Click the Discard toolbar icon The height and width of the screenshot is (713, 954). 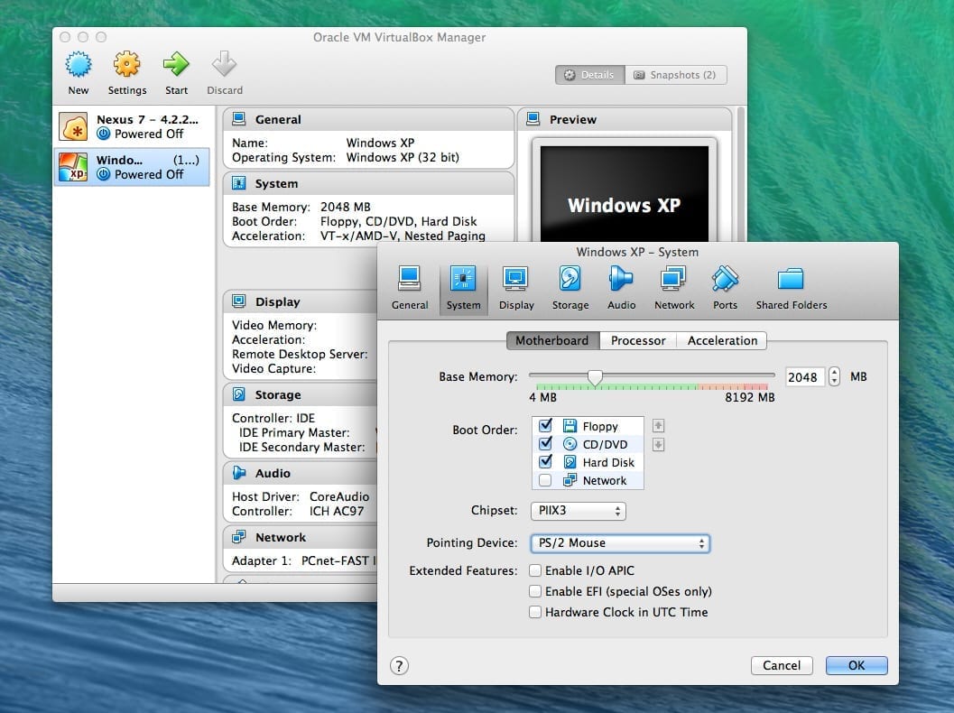[x=224, y=64]
